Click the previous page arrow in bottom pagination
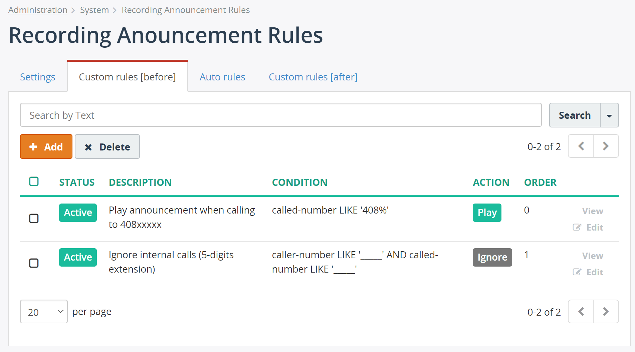 581,311
